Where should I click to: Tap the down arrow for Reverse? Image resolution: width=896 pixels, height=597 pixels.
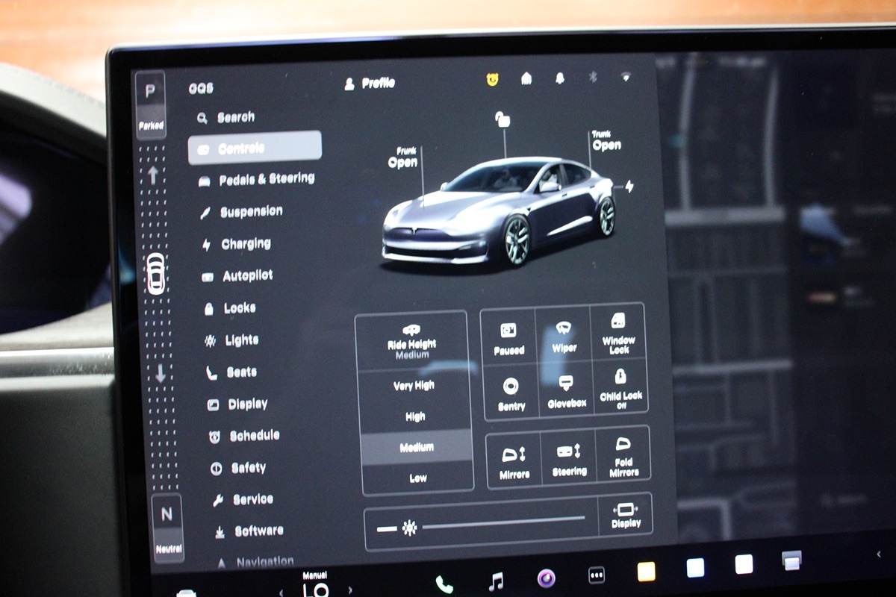(x=160, y=374)
